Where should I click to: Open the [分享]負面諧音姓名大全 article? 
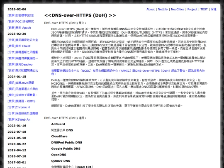[x=23, y=40]
